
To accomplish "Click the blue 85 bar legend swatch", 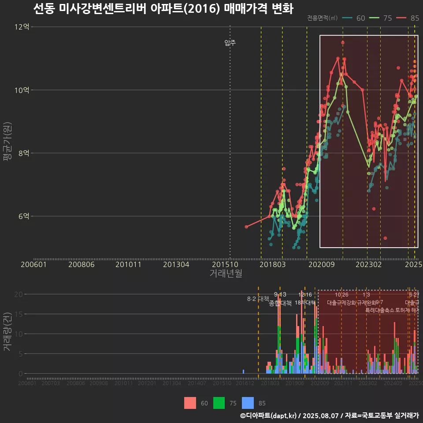I will (248, 403).
